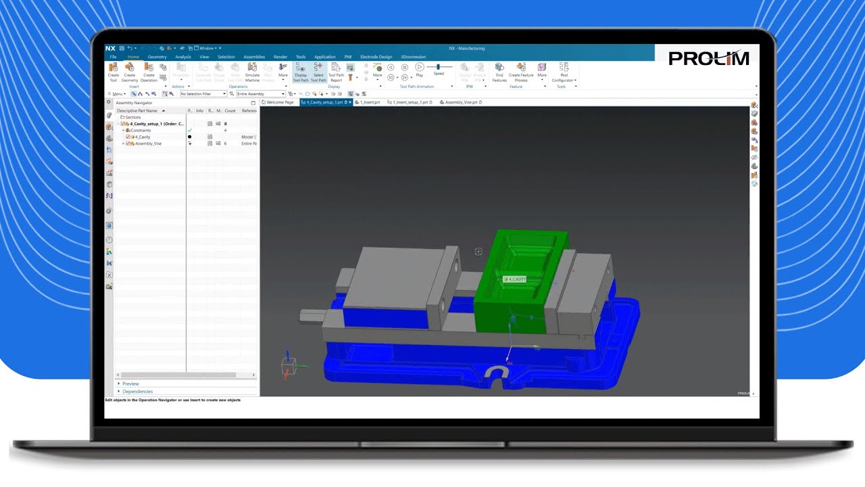Viewport: 865px width, 487px height.
Task: Open Post Configurator tool
Action: click(564, 72)
